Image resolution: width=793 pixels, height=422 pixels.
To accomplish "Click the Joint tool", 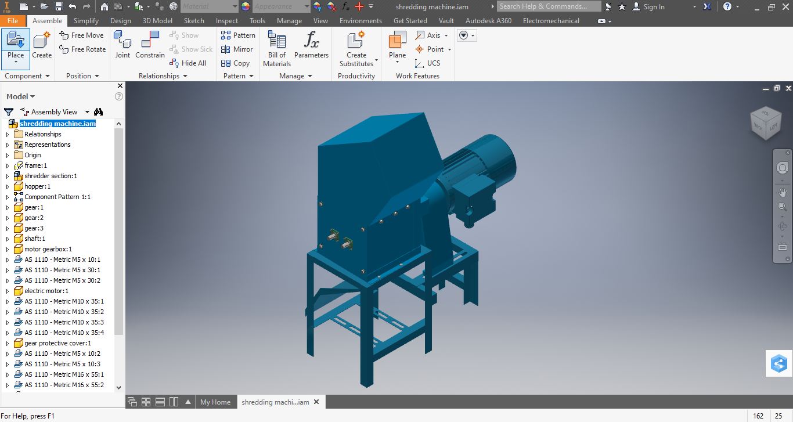I will click(122, 45).
